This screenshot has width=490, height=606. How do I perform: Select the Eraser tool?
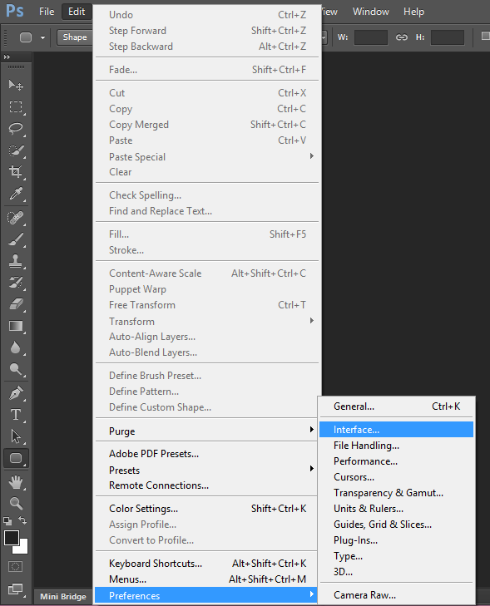(x=16, y=304)
